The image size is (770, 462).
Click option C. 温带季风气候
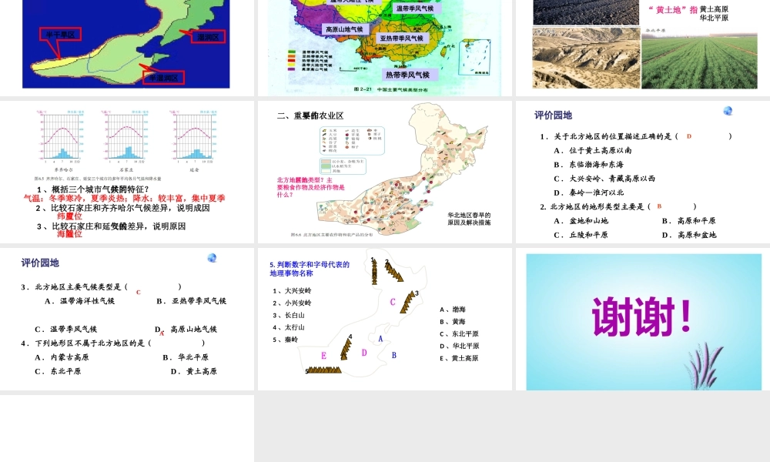coord(65,330)
